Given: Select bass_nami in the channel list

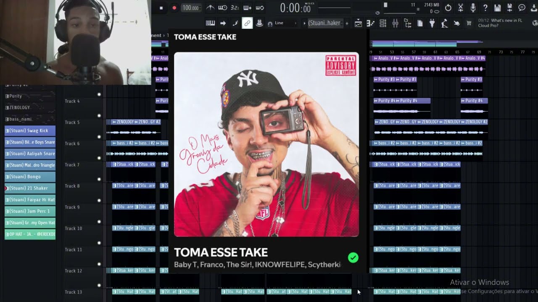Looking at the screenshot, I should tap(29, 119).
